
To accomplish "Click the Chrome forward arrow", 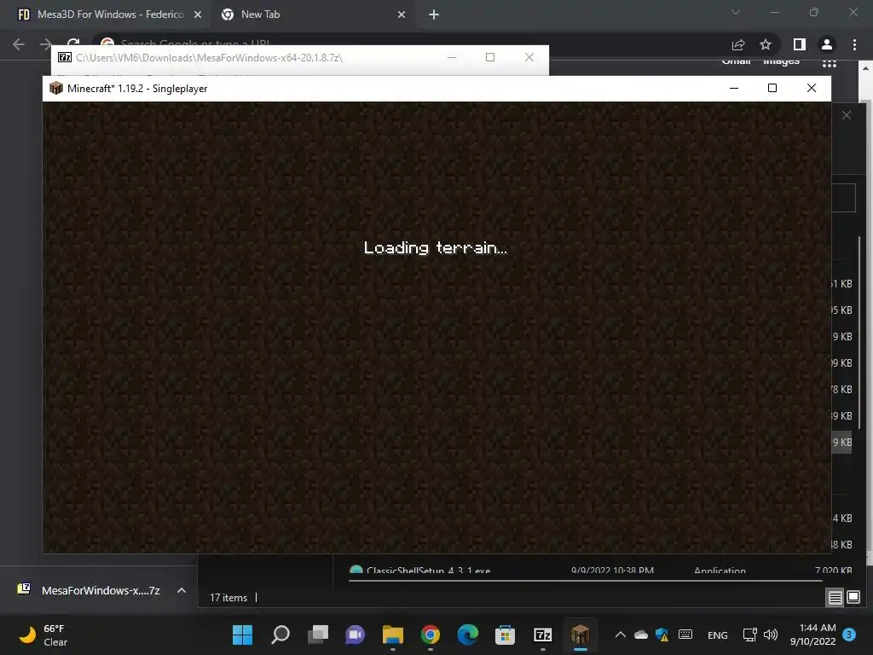I will point(46,44).
